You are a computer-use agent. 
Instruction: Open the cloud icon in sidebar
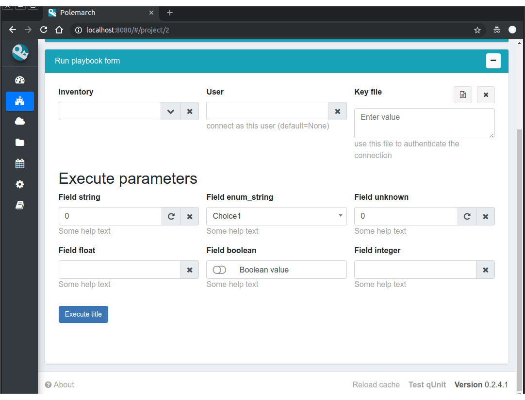click(x=20, y=121)
